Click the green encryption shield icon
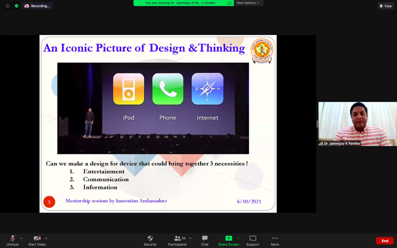Viewport: 397px width, 248px height. point(17,6)
